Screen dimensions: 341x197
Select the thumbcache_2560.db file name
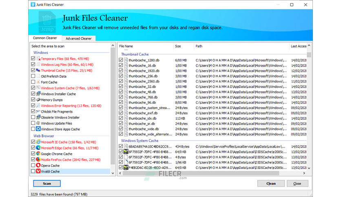144,81
